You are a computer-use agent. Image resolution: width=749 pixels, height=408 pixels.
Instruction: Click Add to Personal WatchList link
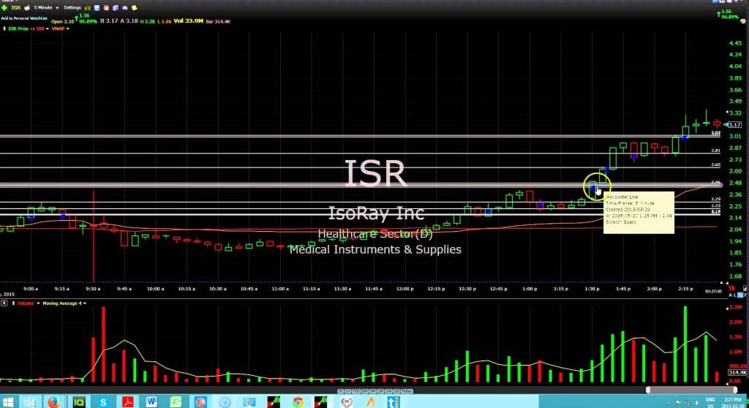[x=24, y=18]
